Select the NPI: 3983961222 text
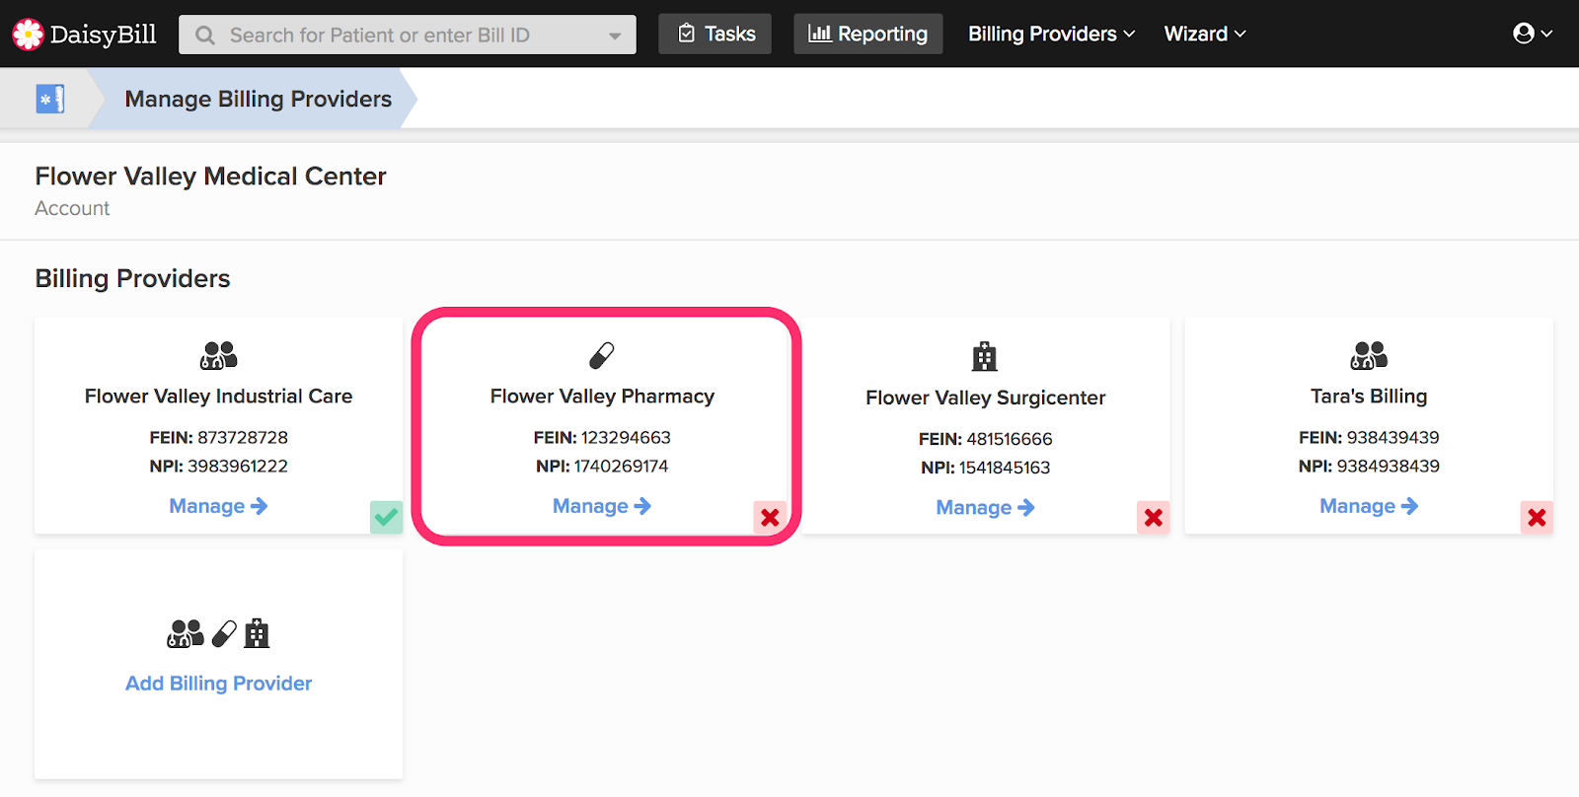This screenshot has width=1579, height=797. (218, 466)
